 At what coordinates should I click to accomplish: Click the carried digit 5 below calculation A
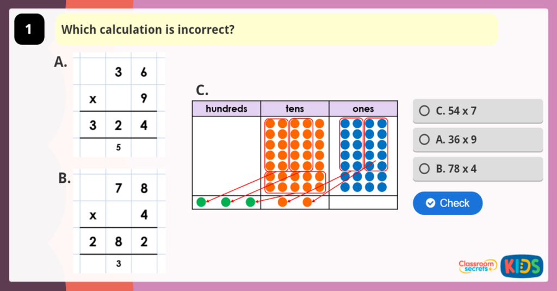(118, 147)
